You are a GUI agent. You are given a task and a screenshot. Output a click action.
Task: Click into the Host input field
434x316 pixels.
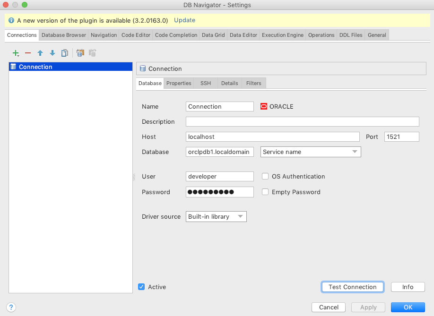point(273,137)
